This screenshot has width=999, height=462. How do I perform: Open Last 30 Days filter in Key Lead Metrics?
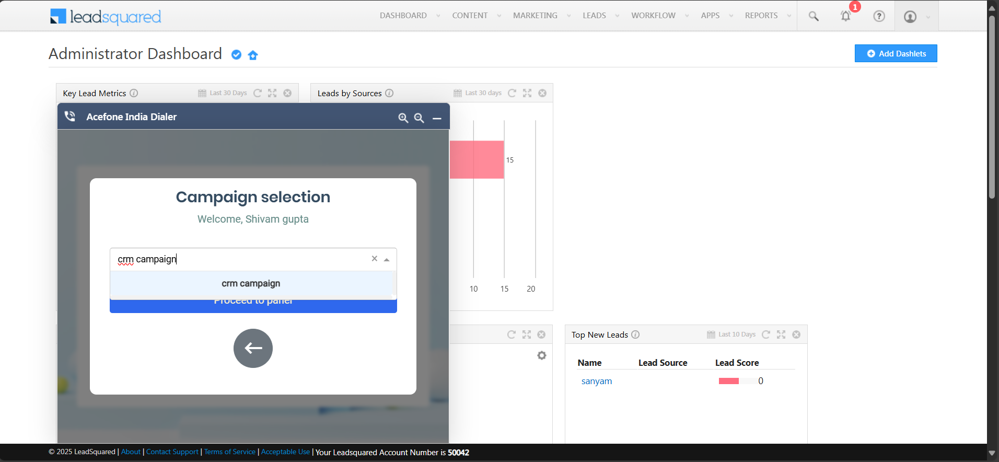tap(223, 93)
